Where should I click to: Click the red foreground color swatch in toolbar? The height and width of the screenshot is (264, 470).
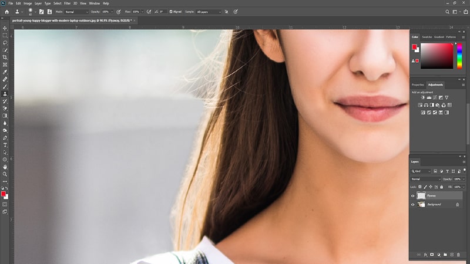point(4,194)
